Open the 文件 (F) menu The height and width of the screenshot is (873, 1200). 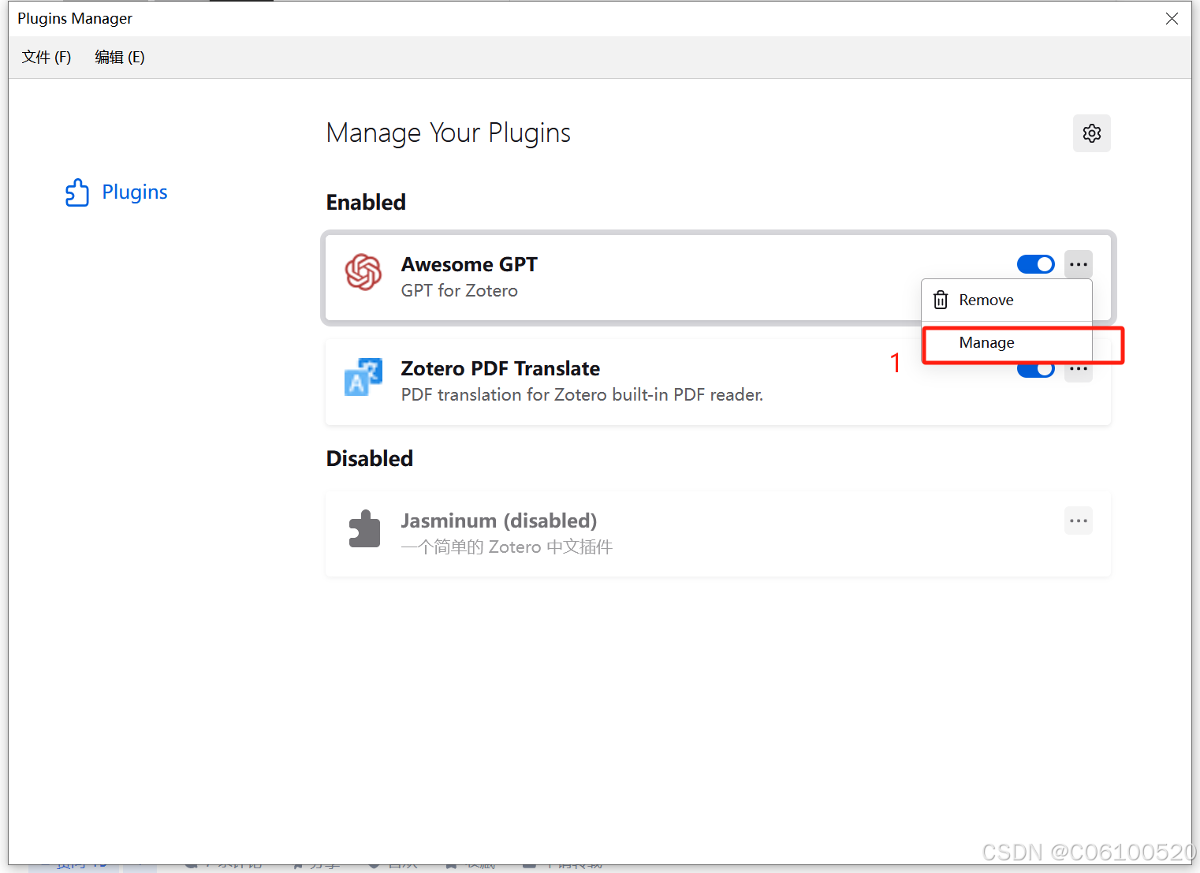point(47,57)
